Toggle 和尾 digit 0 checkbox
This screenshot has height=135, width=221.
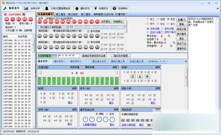(128, 72)
